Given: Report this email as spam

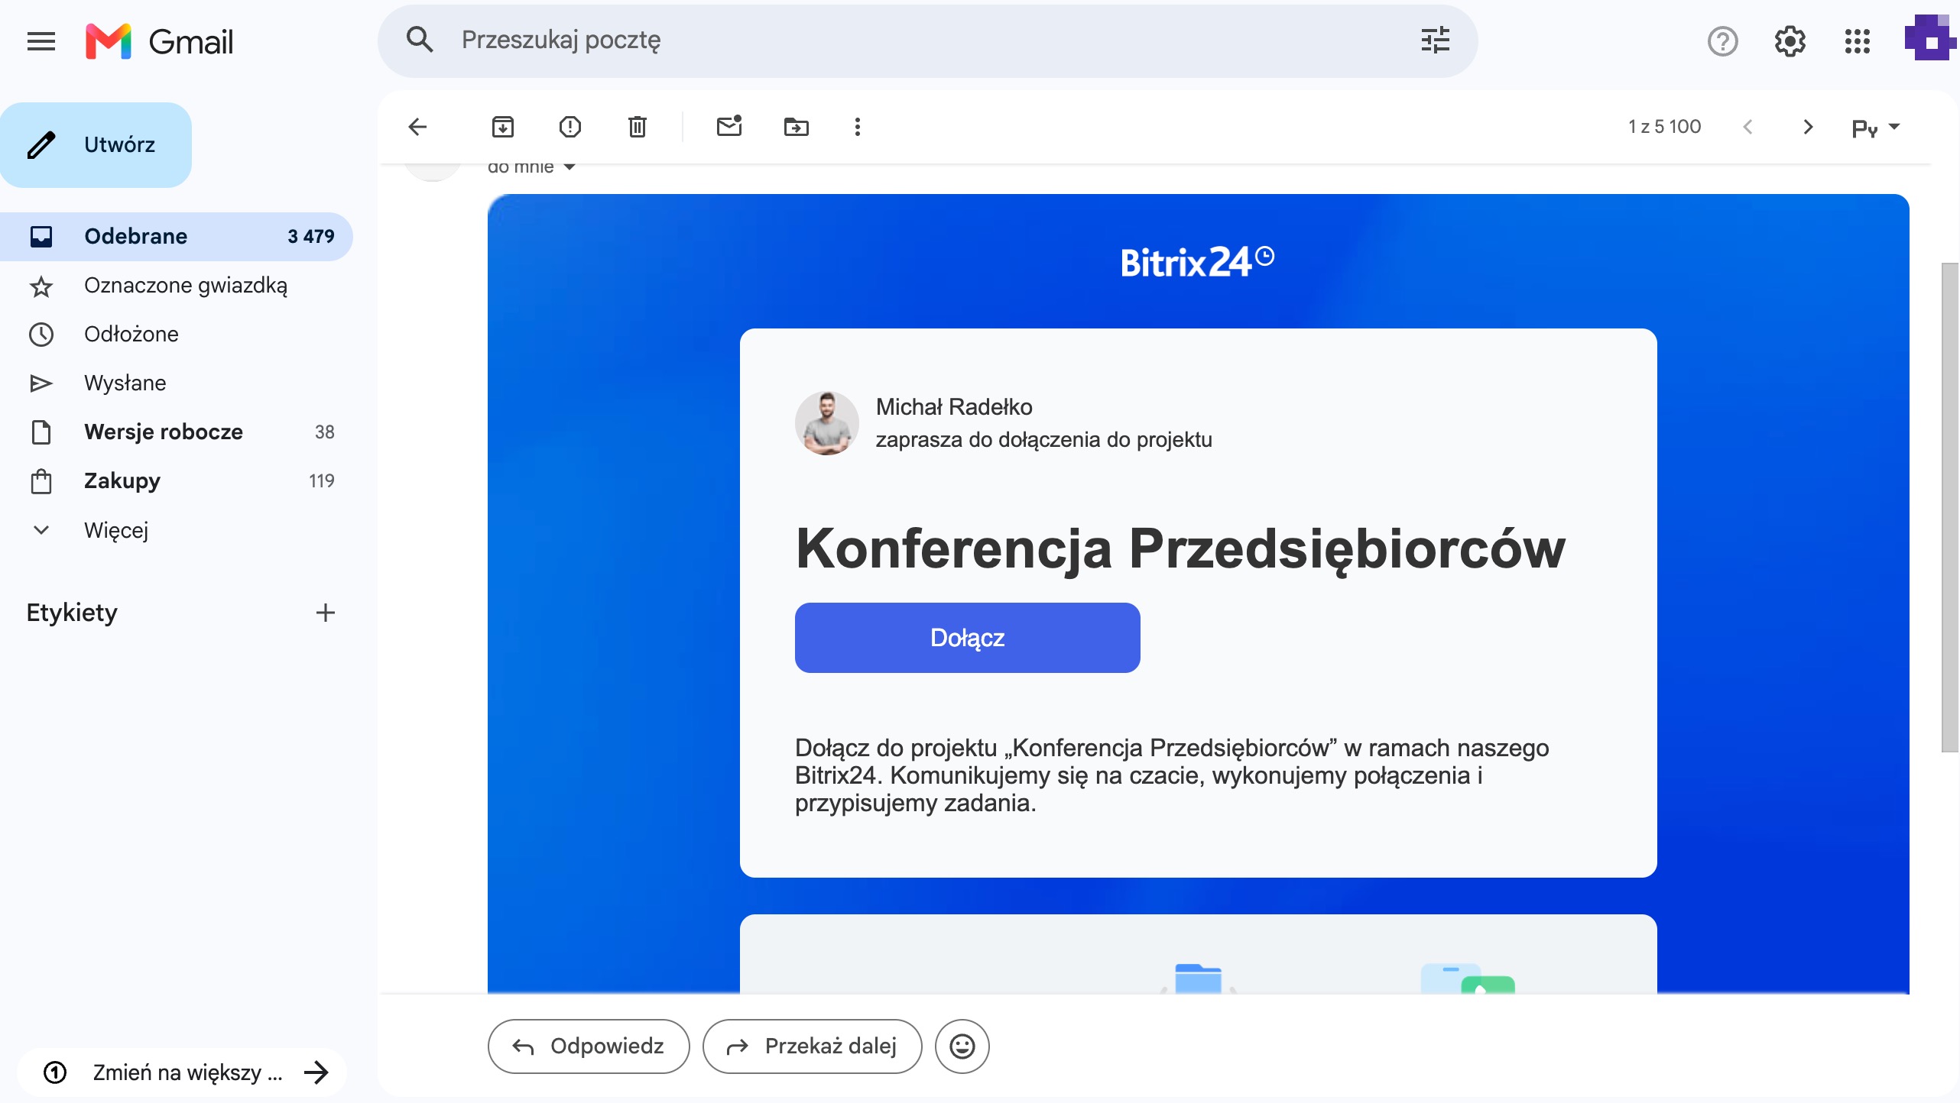Looking at the screenshot, I should pos(570,127).
